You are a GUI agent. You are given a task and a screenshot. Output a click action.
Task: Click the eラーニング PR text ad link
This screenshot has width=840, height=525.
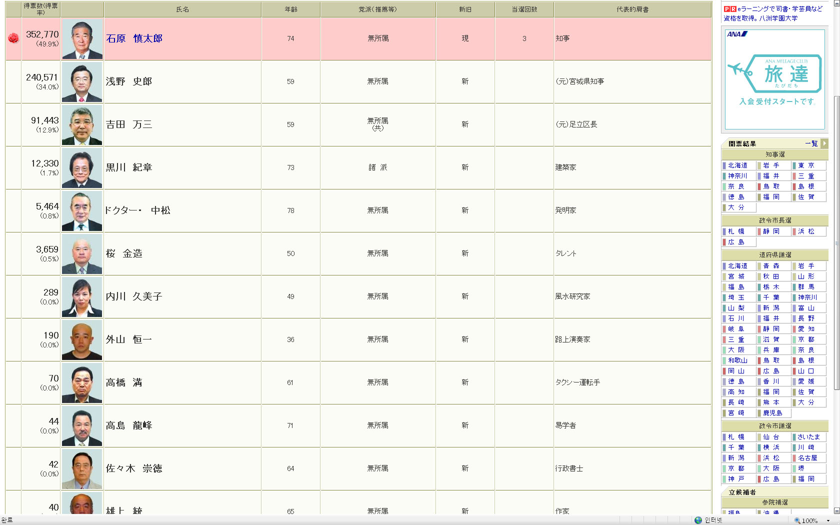tap(776, 13)
